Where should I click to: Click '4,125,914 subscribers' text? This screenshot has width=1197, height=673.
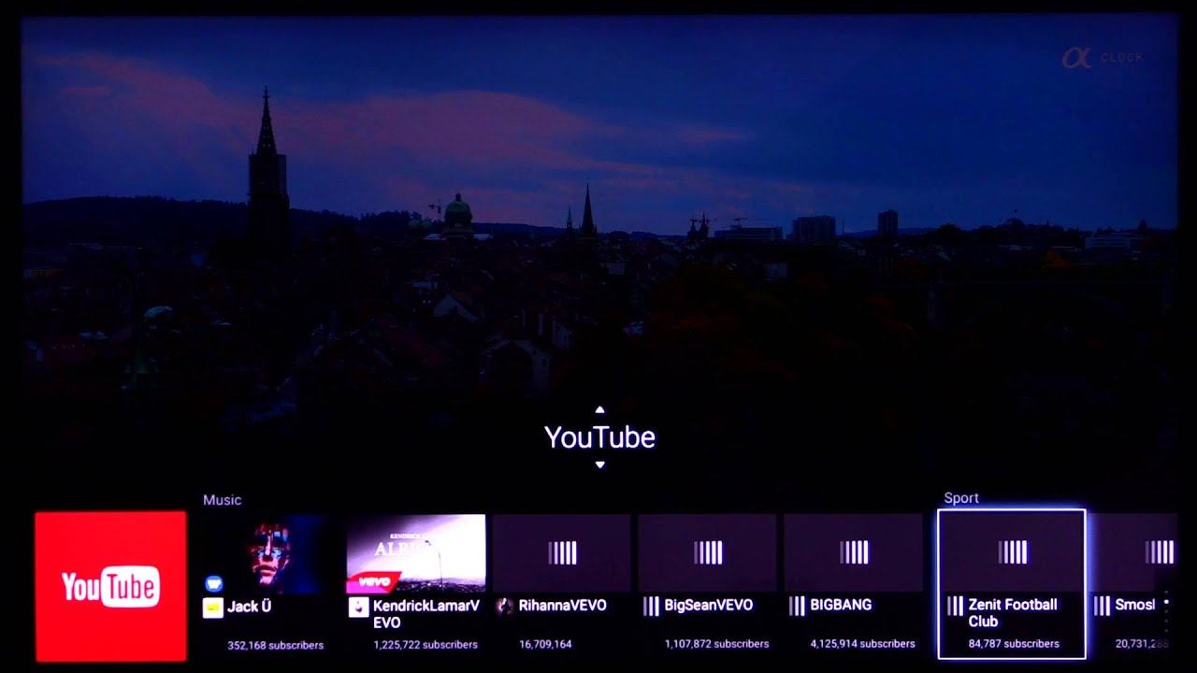(x=863, y=644)
